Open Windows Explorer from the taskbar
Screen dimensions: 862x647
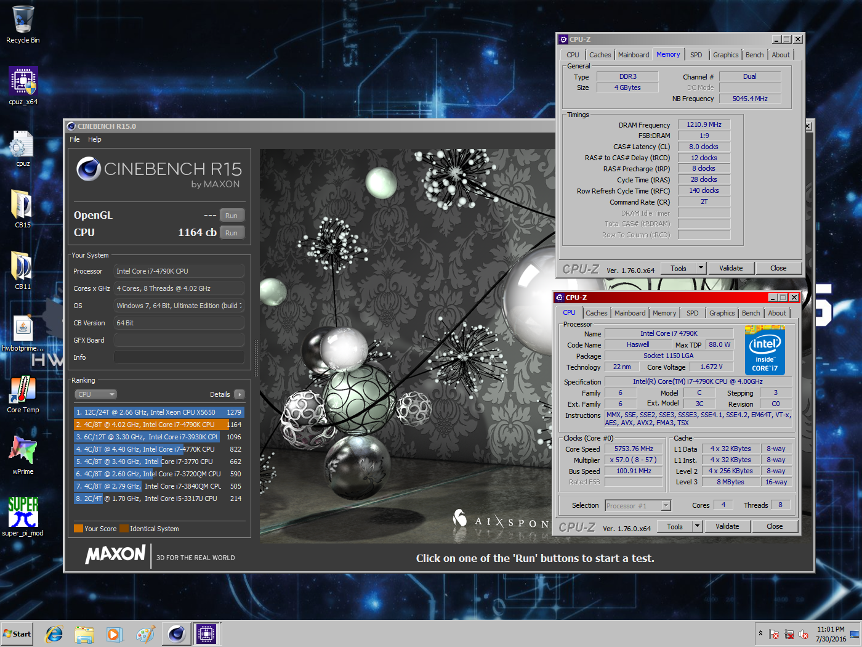[84, 633]
